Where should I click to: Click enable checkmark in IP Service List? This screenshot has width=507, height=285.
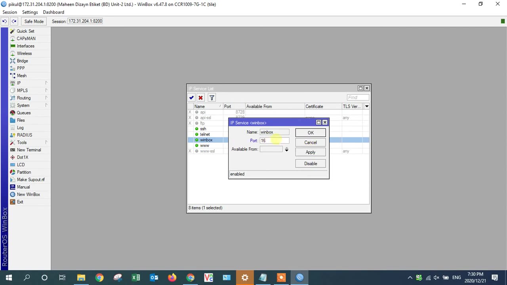coord(191,98)
